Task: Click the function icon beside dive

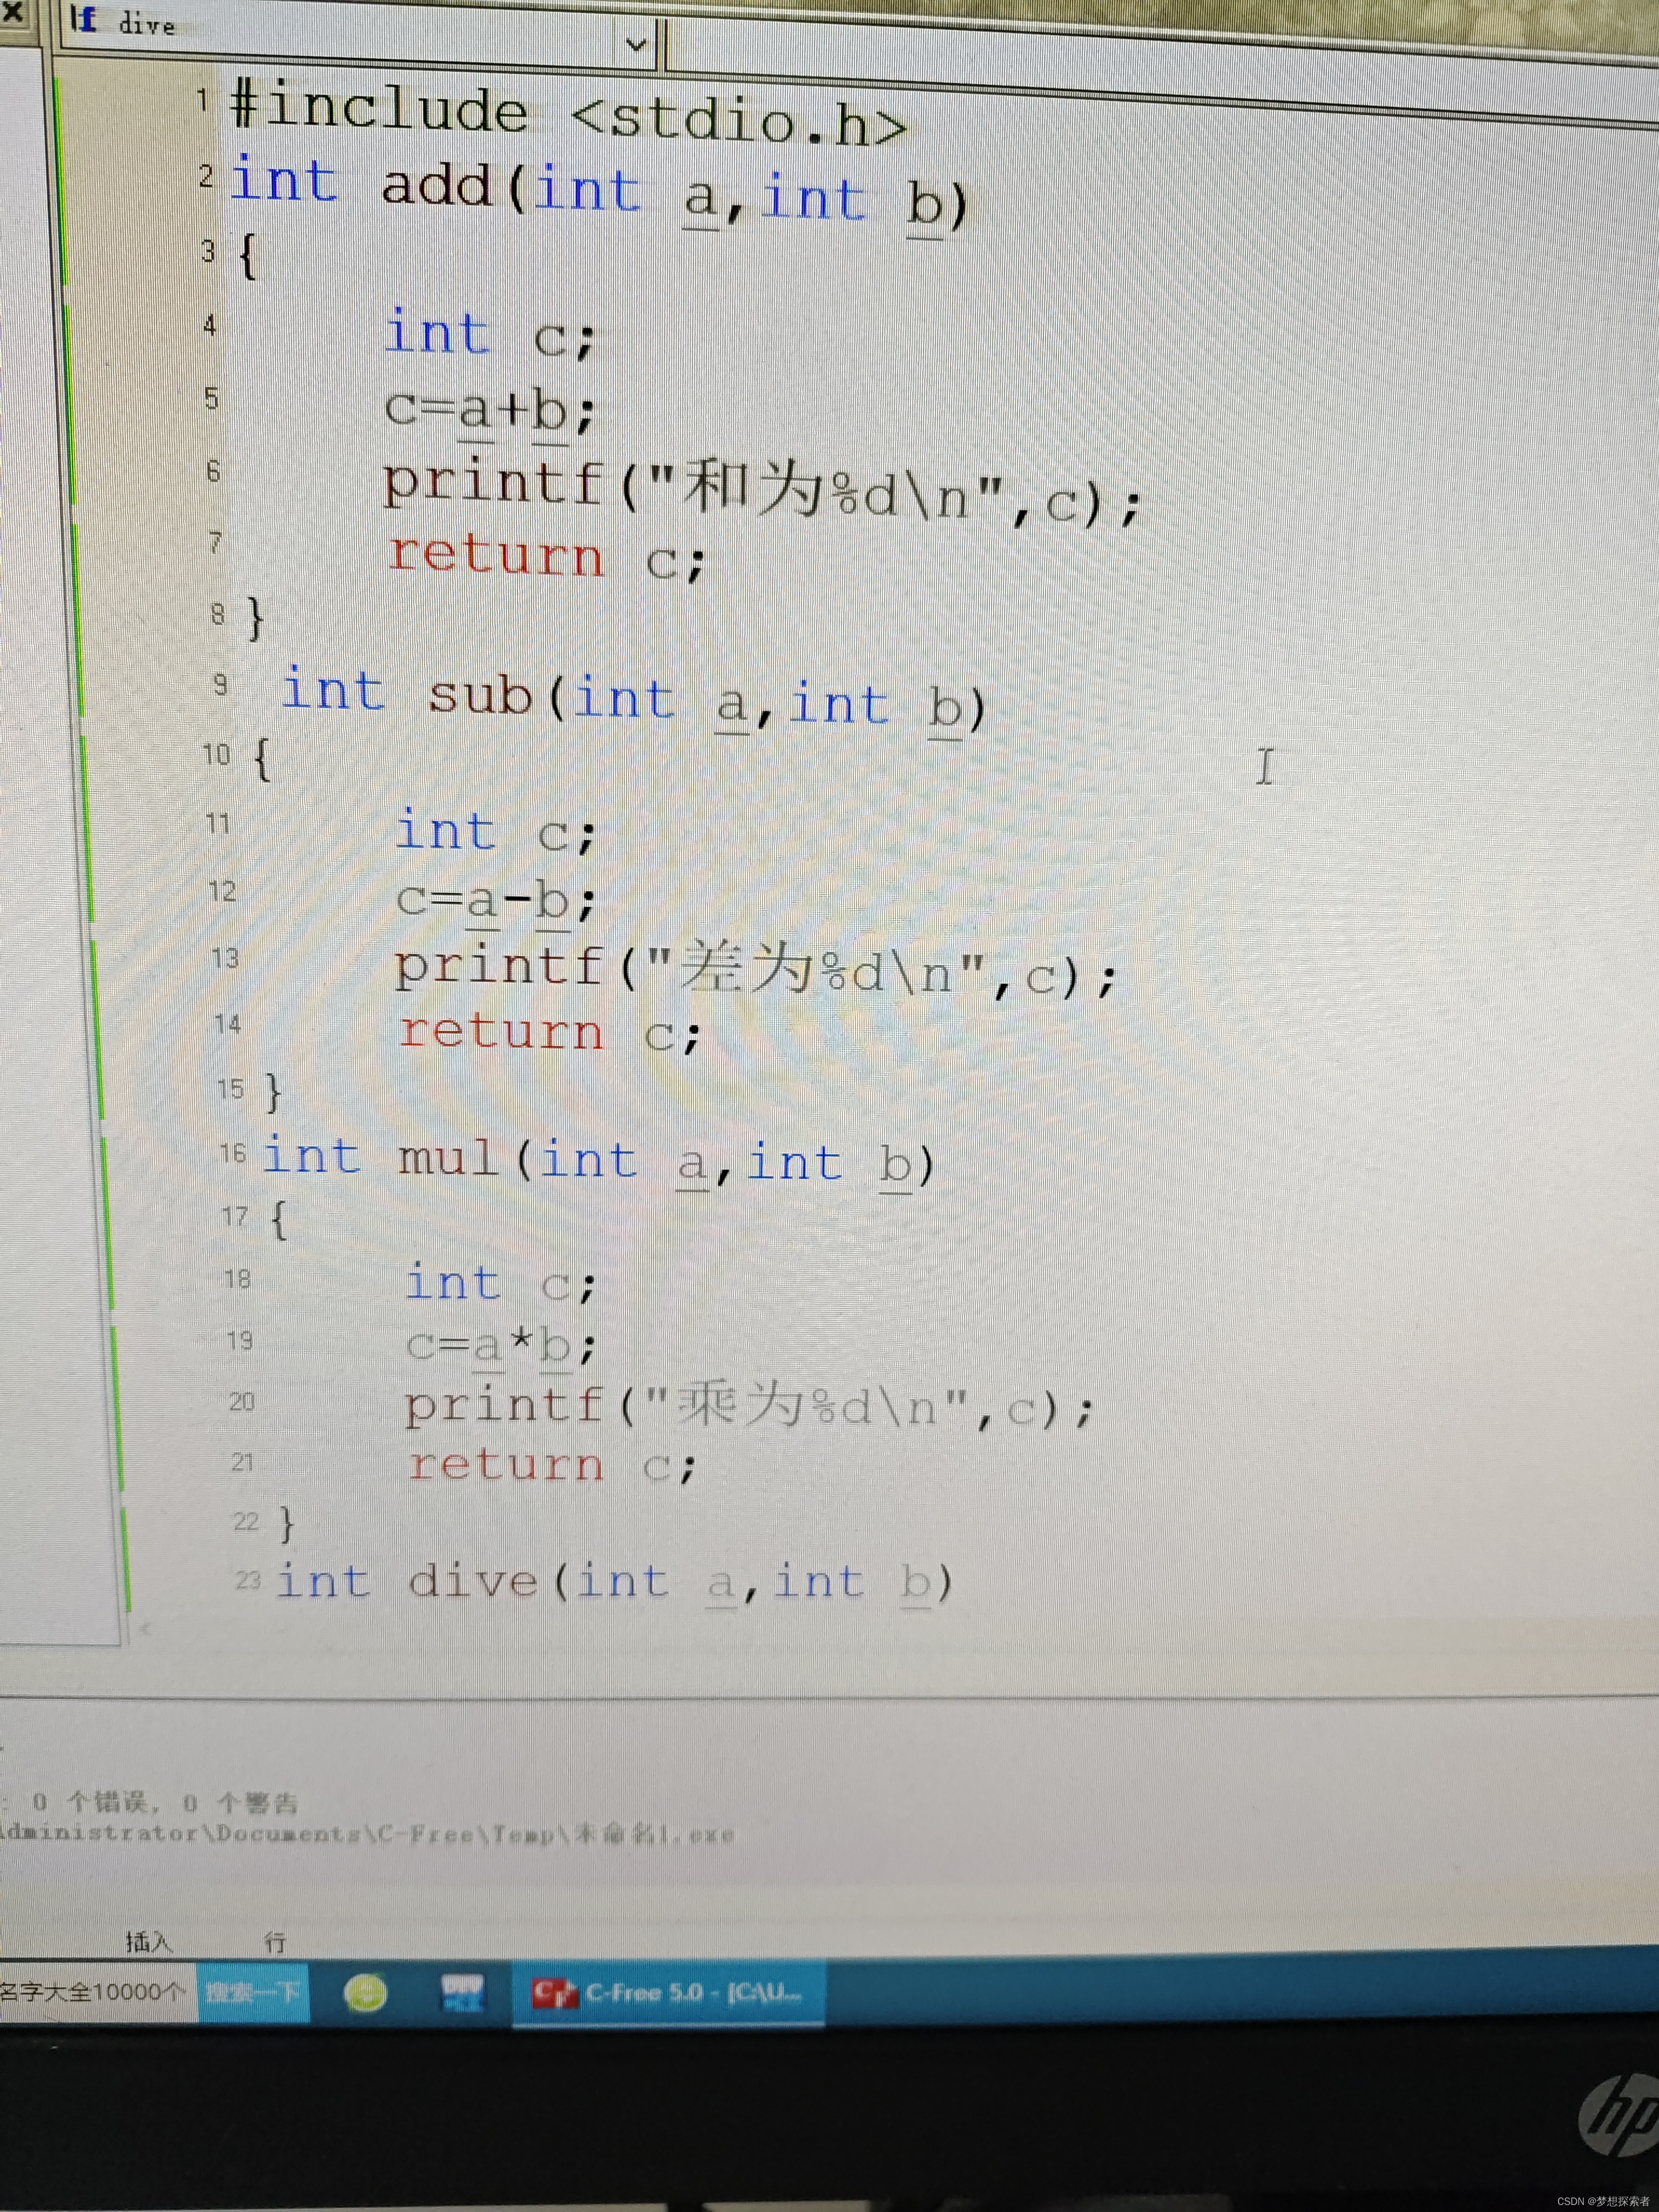Action: [x=84, y=19]
